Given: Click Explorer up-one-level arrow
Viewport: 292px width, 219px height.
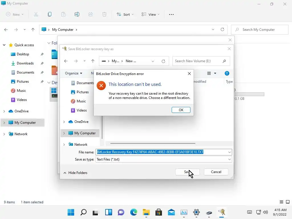Looking at the screenshot, I should pyautogui.click(x=33, y=30).
